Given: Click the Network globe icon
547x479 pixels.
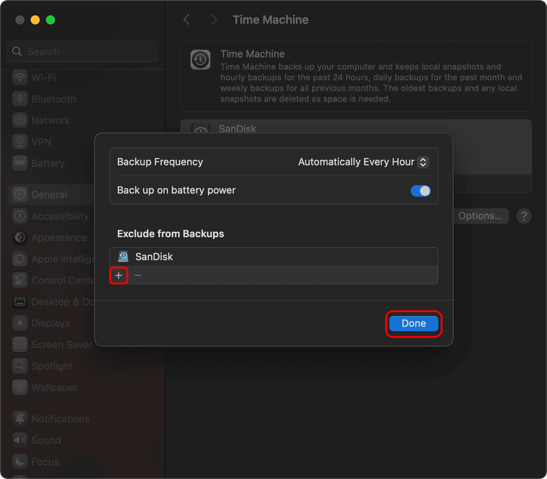Looking at the screenshot, I should pos(20,121).
